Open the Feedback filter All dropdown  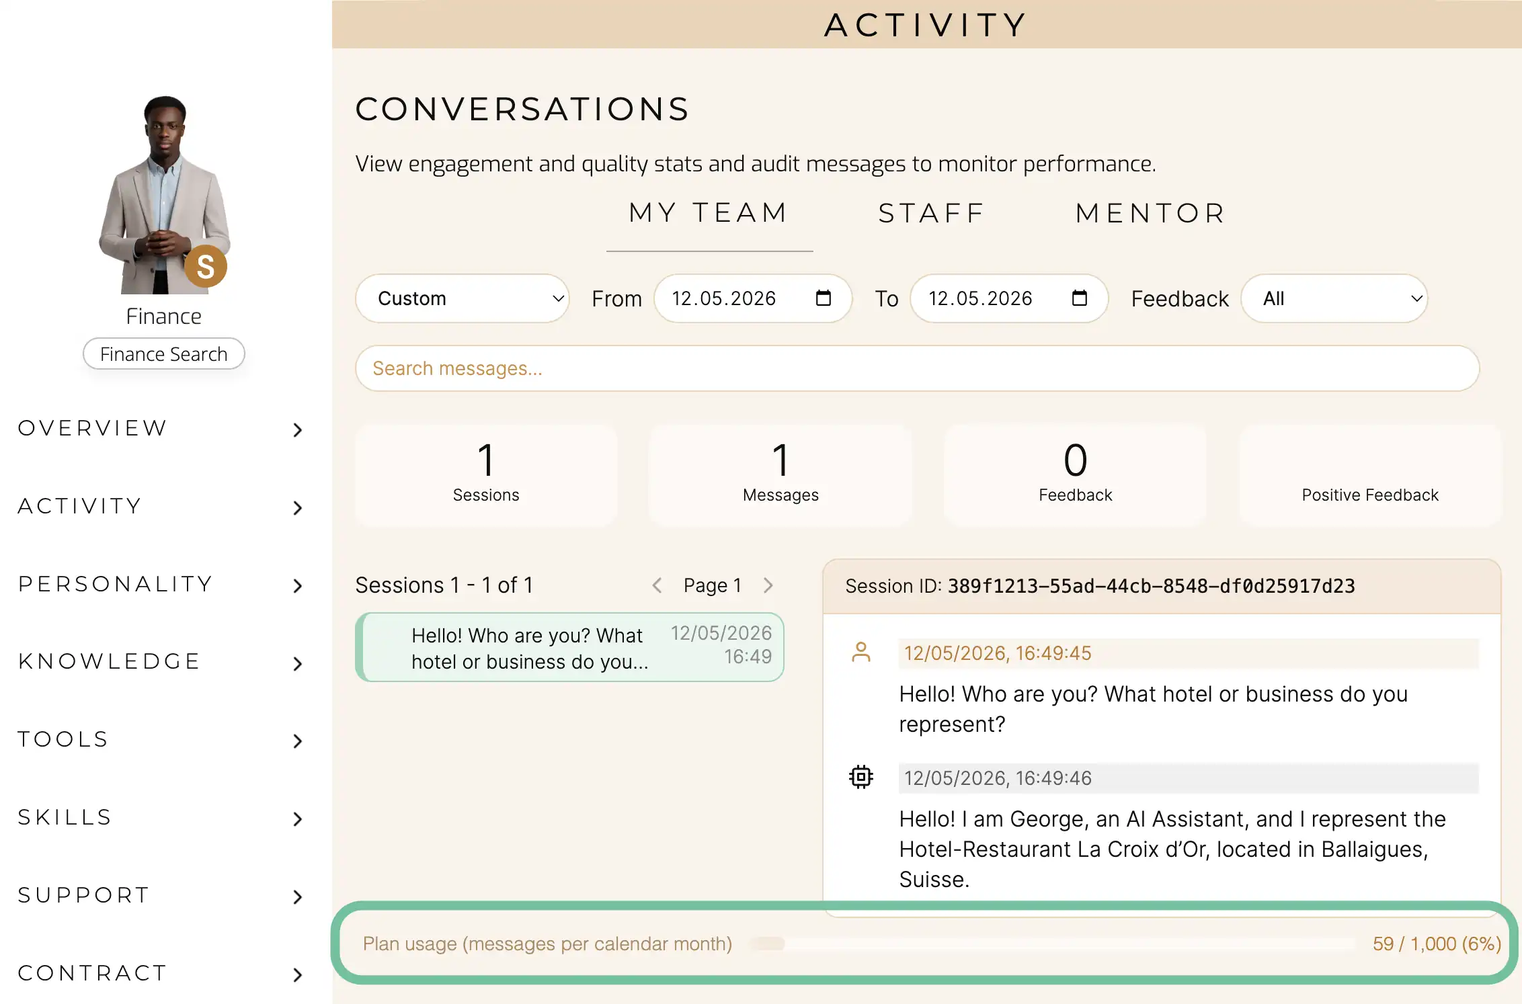(x=1334, y=298)
